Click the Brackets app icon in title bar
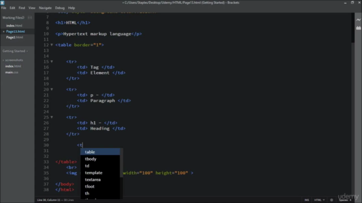 2,3
